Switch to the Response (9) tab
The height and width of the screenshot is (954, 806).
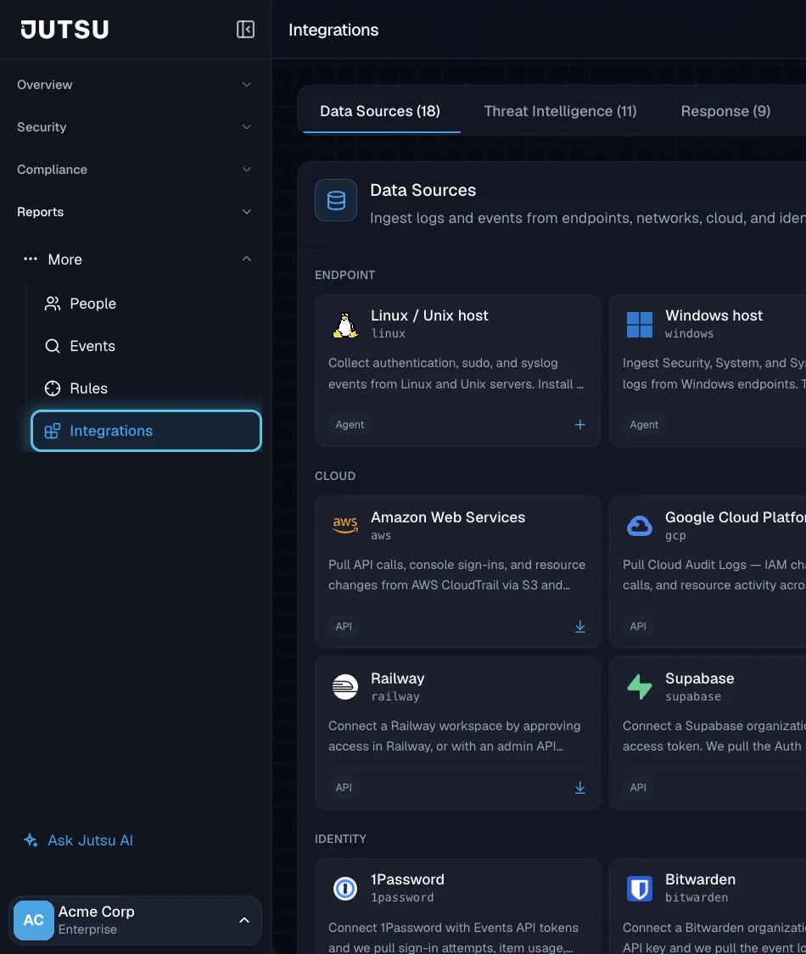point(725,111)
